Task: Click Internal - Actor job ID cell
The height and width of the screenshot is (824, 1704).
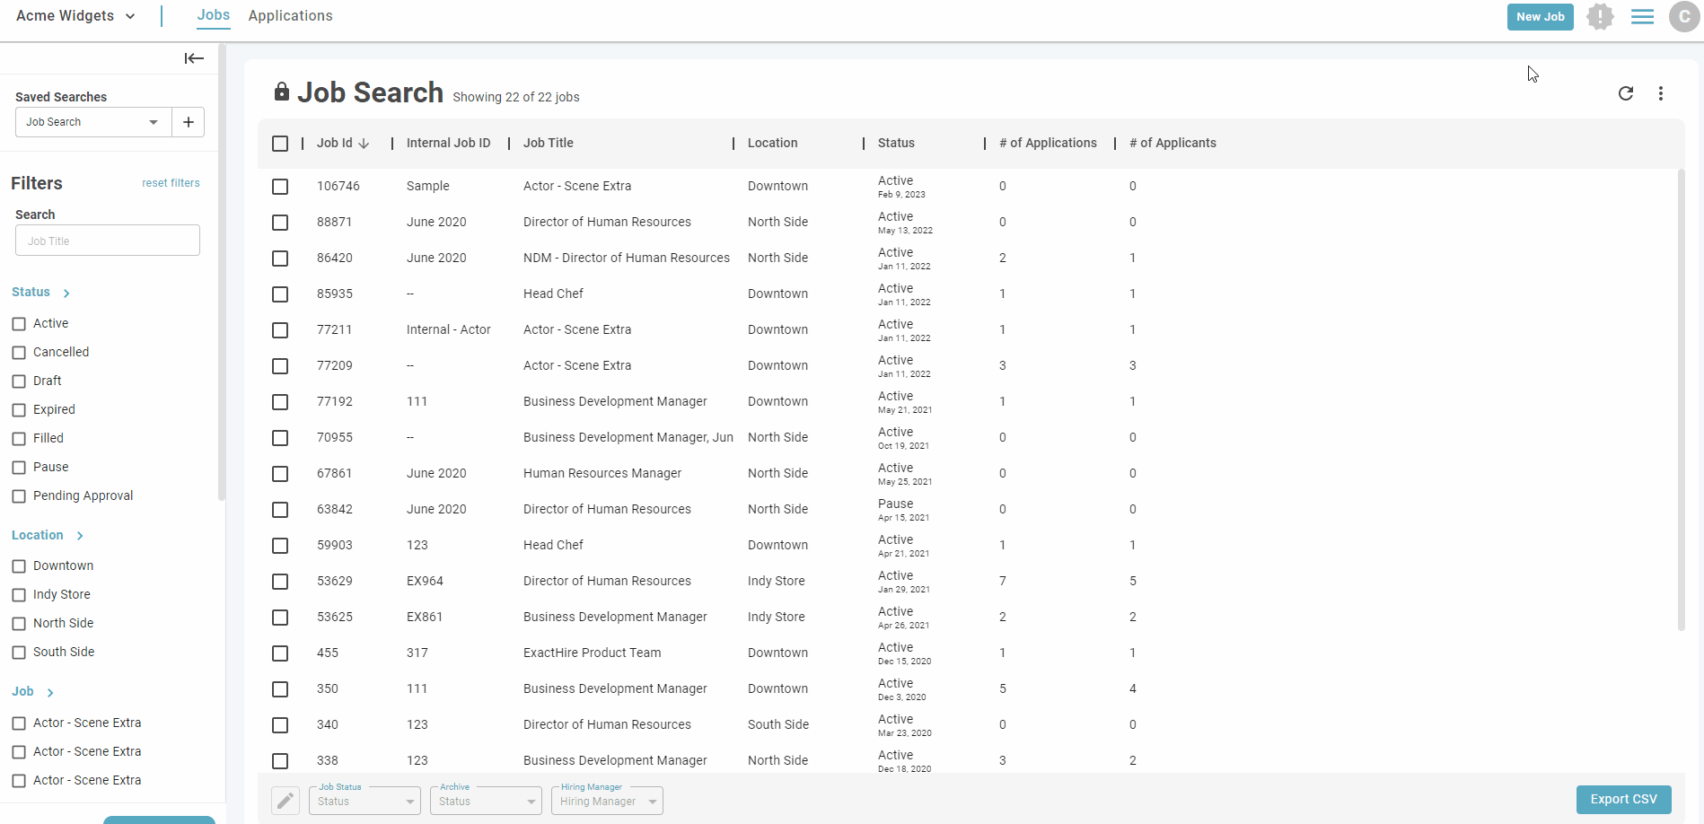Action: 448,329
